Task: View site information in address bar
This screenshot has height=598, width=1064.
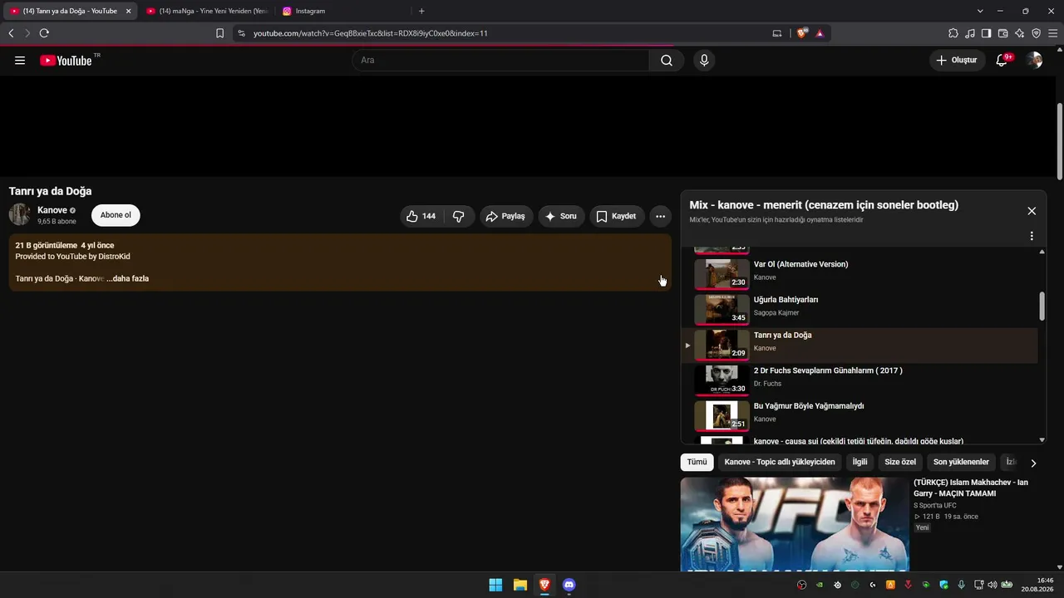Action: click(241, 33)
